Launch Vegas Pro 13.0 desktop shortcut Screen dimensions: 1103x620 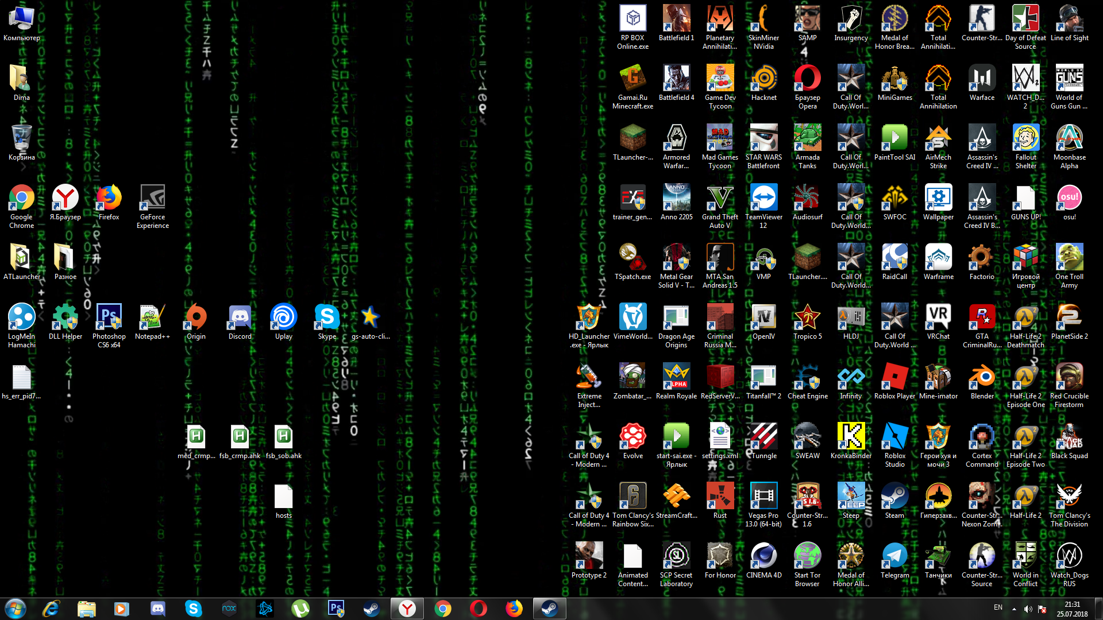tap(764, 505)
